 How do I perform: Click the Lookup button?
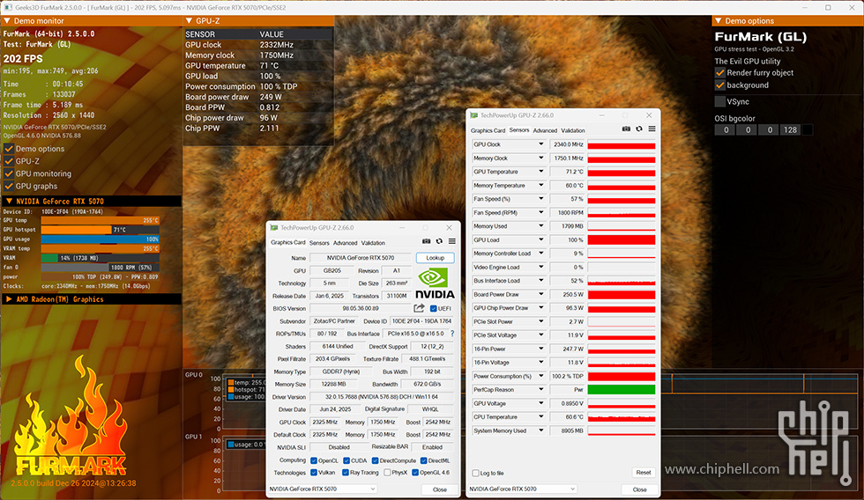435,258
